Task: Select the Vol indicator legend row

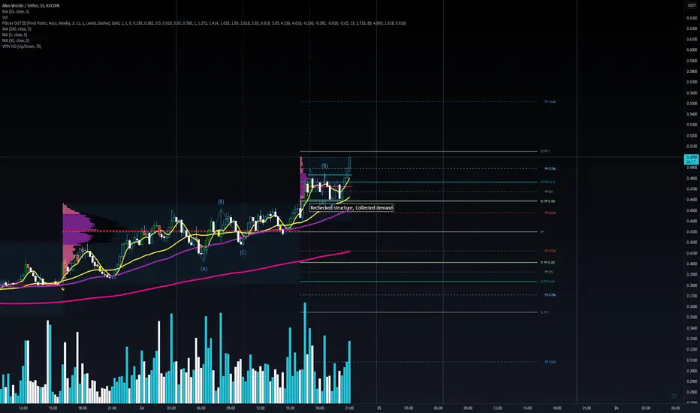Action: point(5,17)
